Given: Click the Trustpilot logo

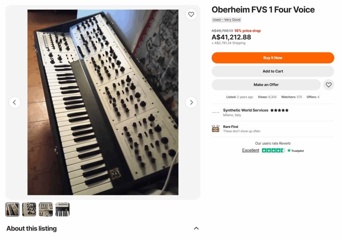Looking at the screenshot, I should pos(296,151).
